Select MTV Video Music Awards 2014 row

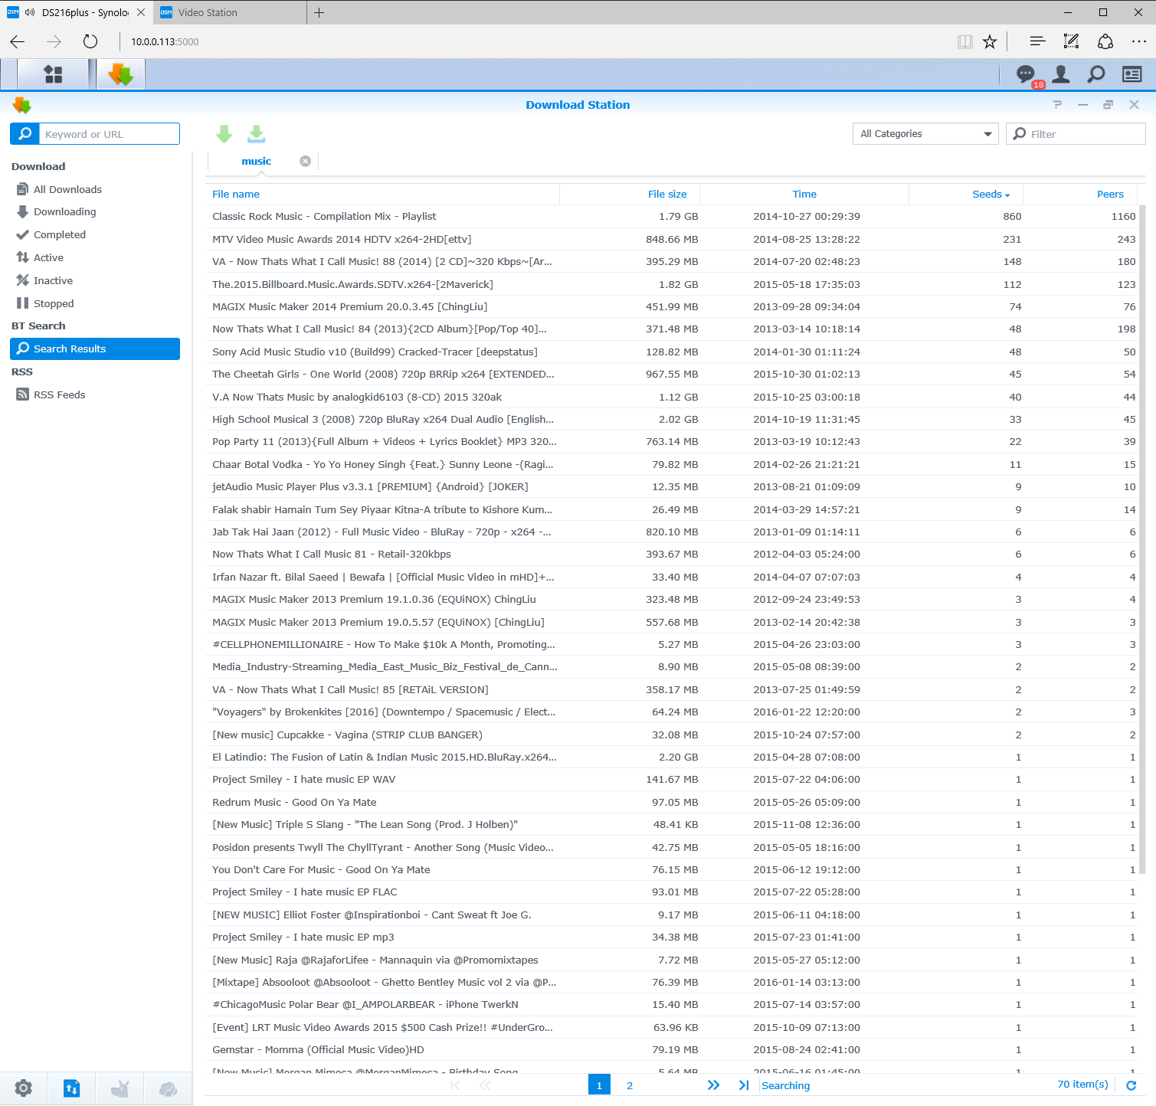671,240
